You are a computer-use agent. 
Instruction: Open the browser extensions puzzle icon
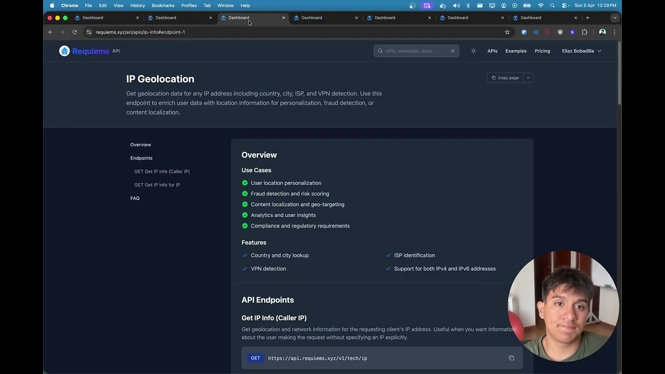coord(584,32)
